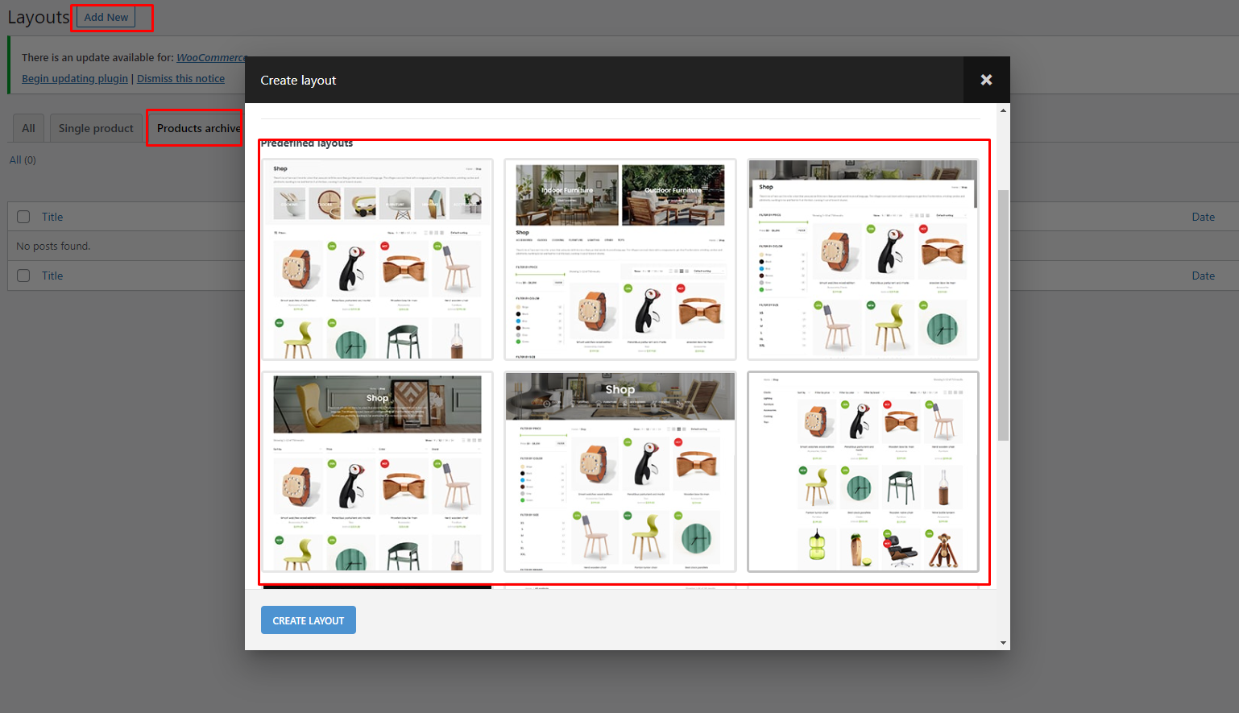The width and height of the screenshot is (1239, 713).
Task: Select the All tab
Action: pos(28,128)
